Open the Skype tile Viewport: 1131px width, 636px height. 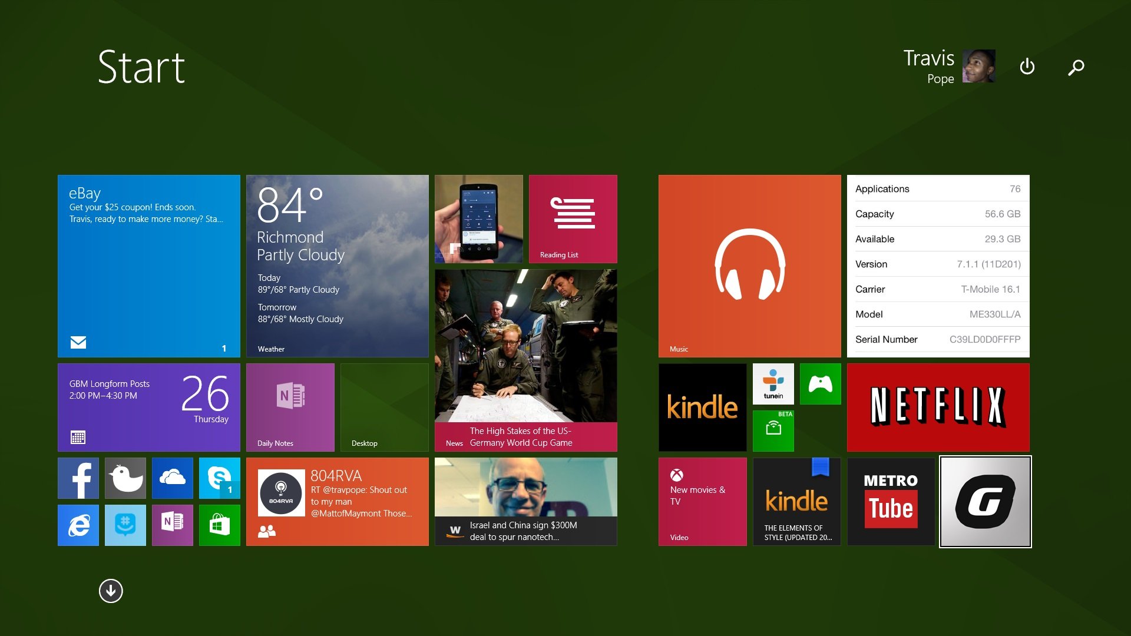tap(220, 478)
